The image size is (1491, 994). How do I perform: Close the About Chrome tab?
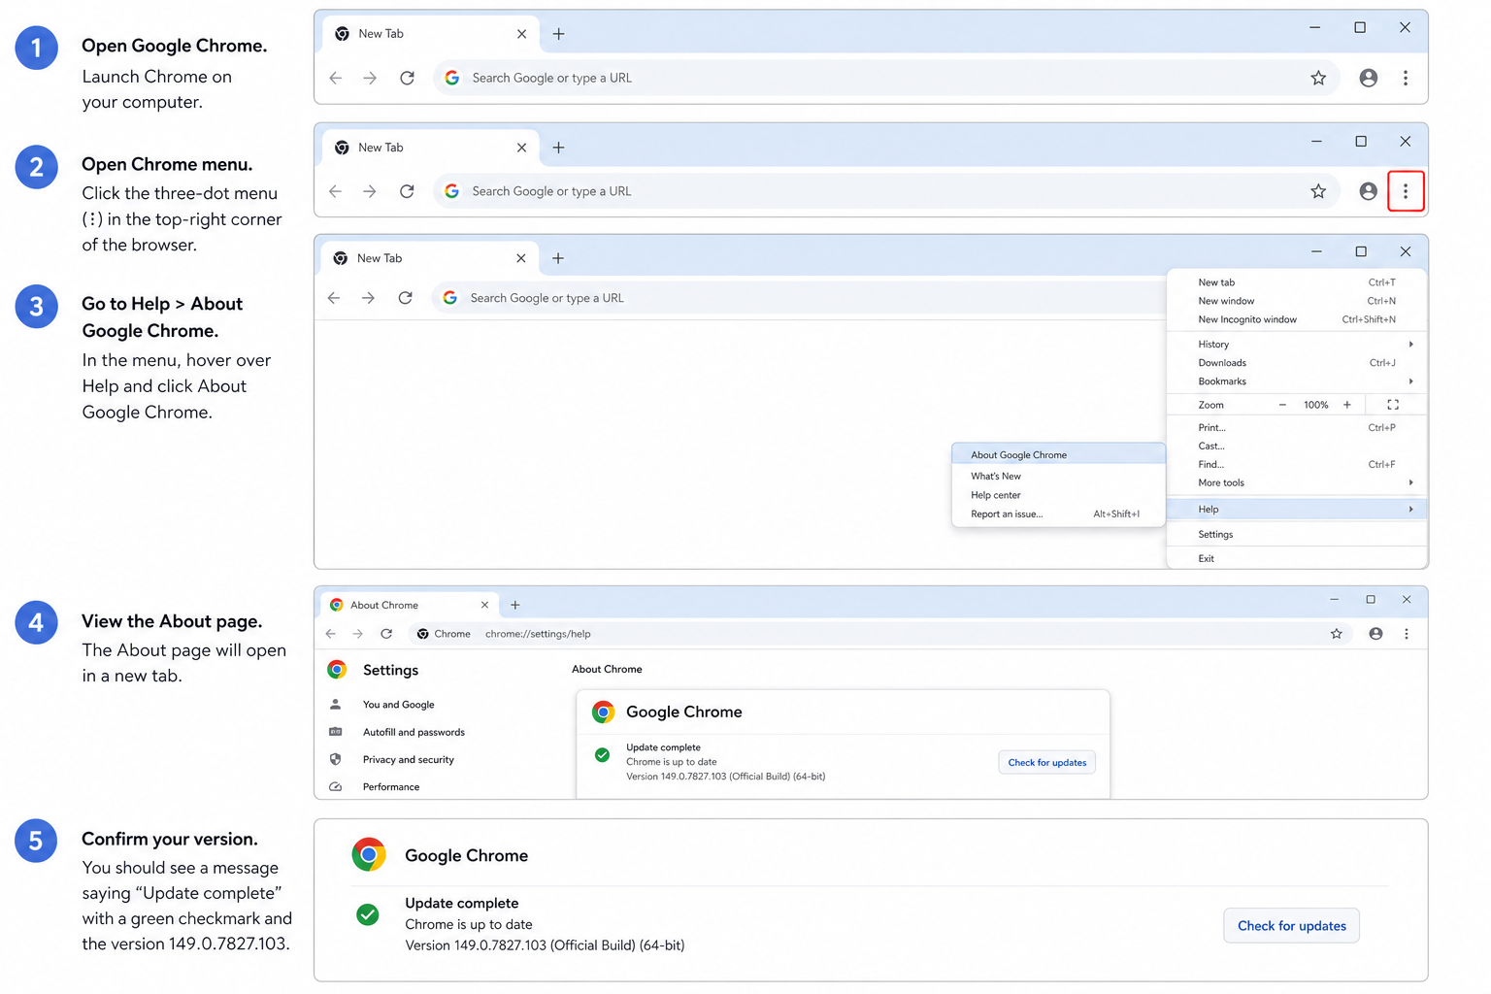484,605
